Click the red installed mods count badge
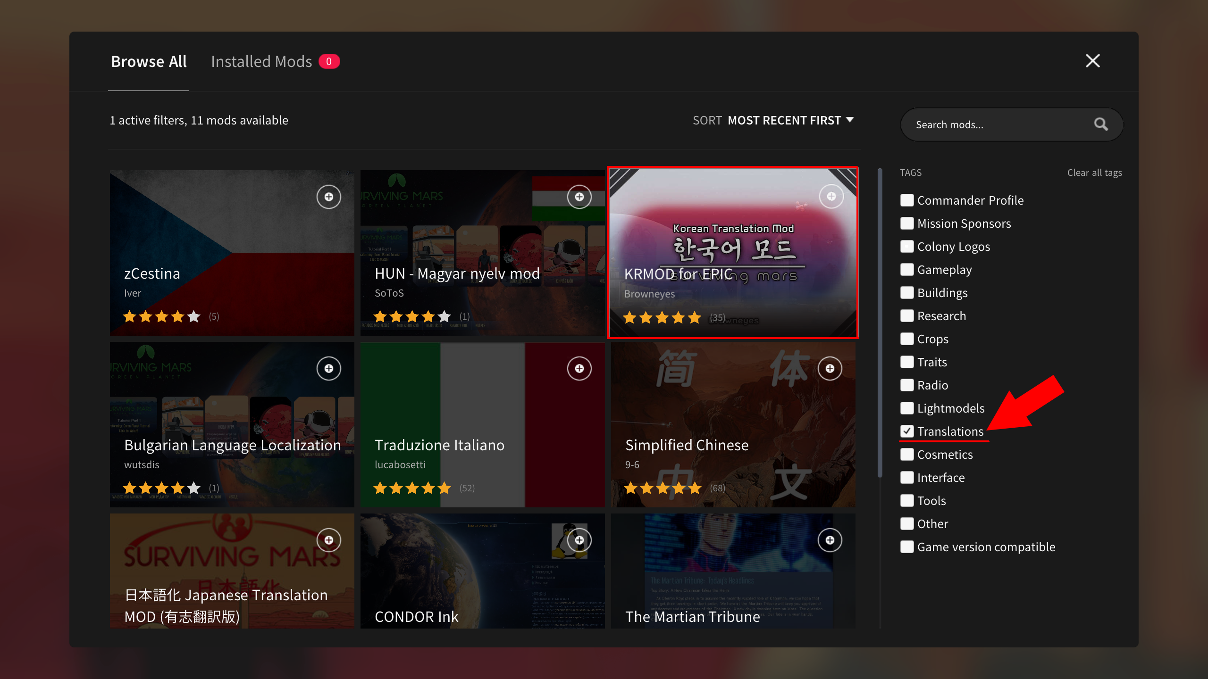Image resolution: width=1208 pixels, height=679 pixels. point(329,61)
